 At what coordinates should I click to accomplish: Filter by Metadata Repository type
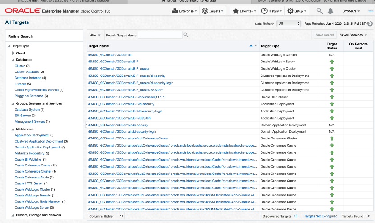pyautogui.click(x=29, y=153)
